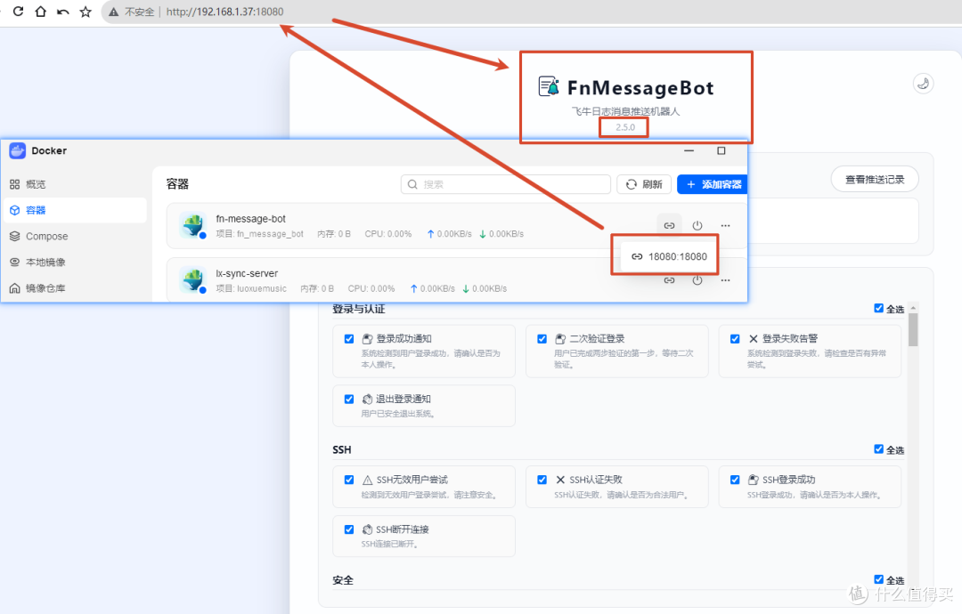Toggle 登录成功通知 checkbox
The width and height of the screenshot is (962, 614).
[x=349, y=339]
